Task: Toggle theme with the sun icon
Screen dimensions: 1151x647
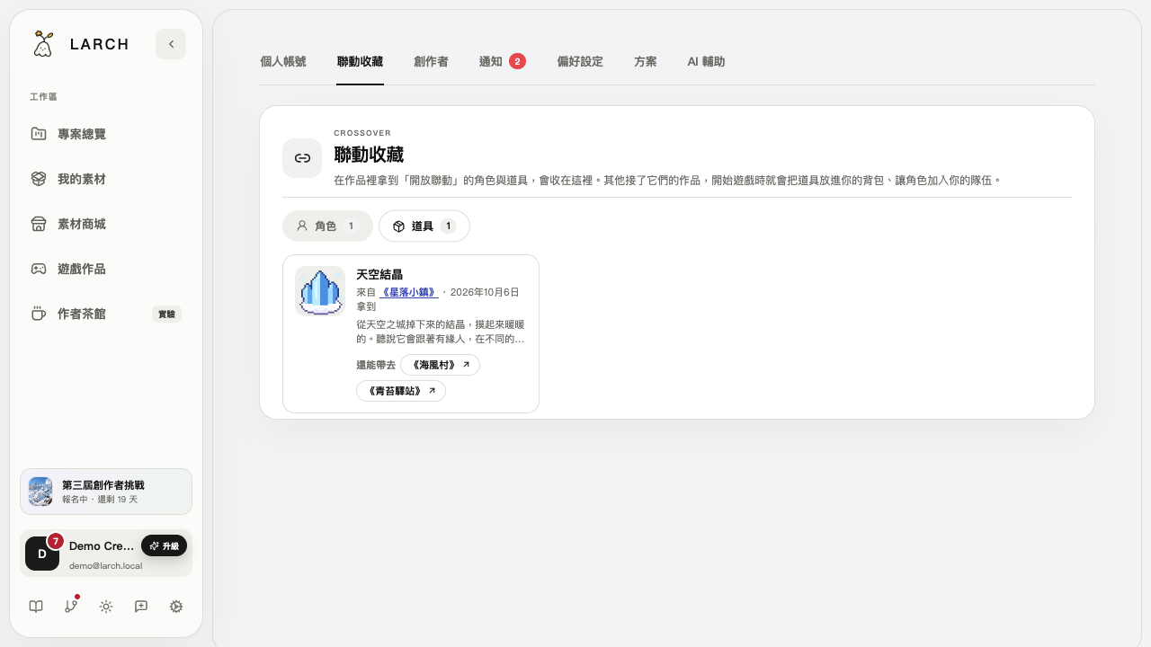Action: point(106,607)
